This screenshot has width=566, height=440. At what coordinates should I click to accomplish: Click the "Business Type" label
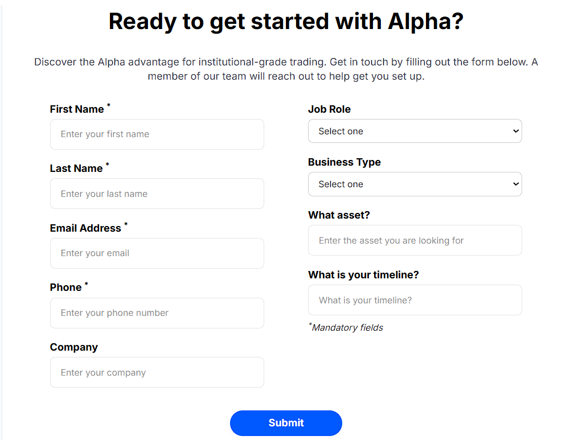pyautogui.click(x=344, y=162)
